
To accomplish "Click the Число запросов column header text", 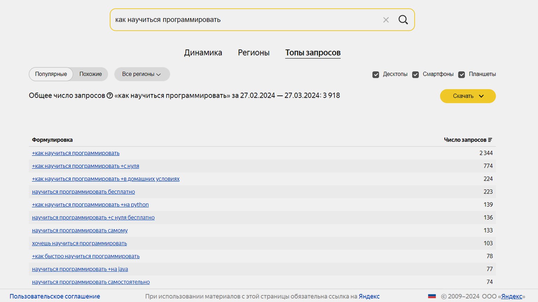I will (465, 140).
